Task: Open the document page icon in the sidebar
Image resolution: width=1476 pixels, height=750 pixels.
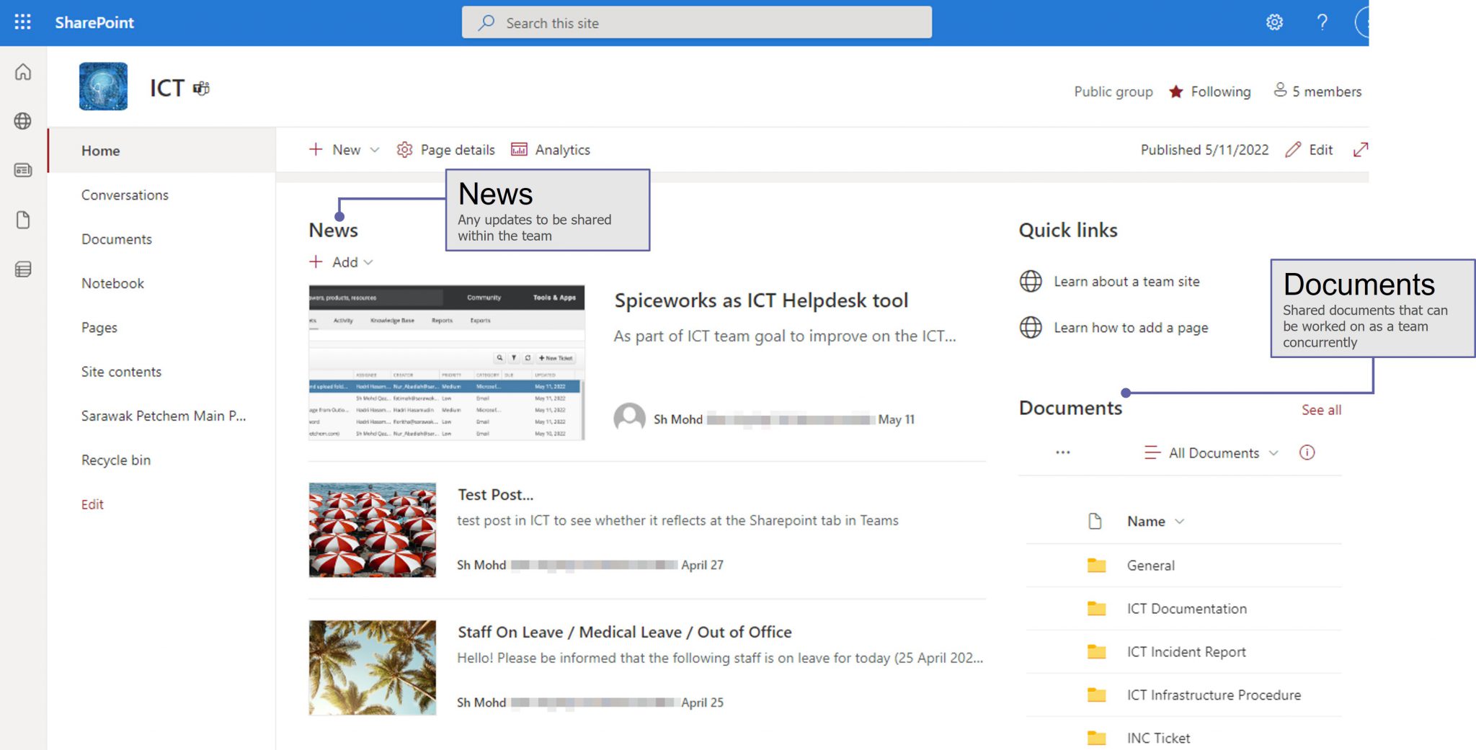Action: [23, 220]
